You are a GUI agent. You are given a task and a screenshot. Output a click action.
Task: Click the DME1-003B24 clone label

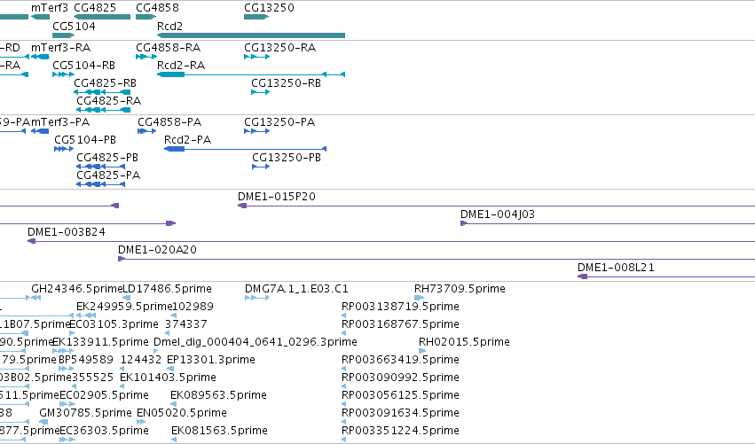click(x=66, y=232)
